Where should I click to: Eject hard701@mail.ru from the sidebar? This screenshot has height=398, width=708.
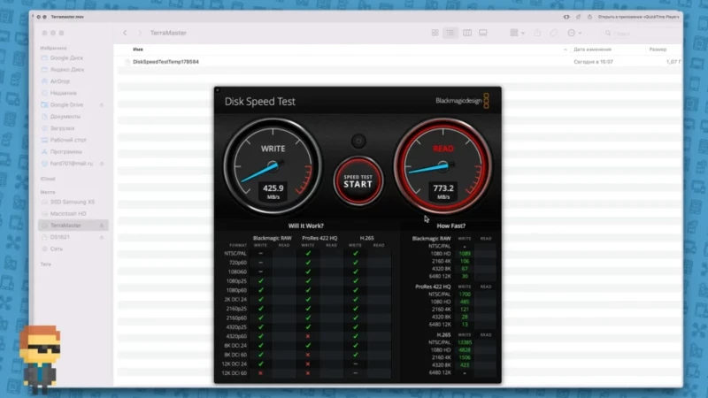coord(102,164)
